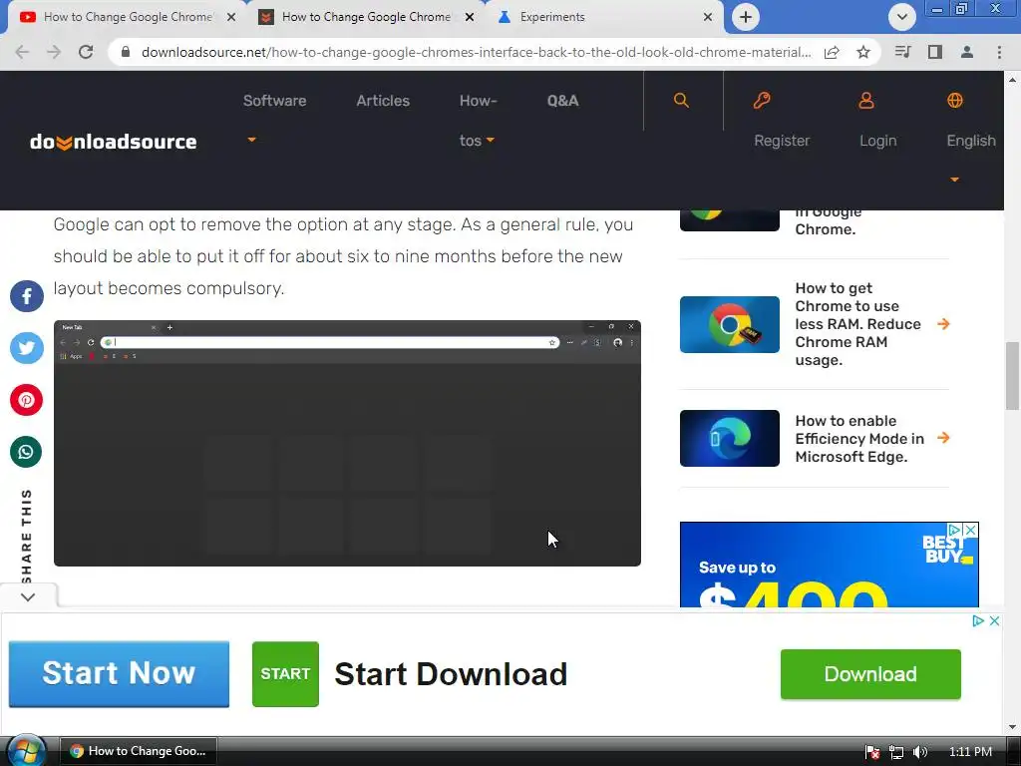The width and height of the screenshot is (1021, 766).
Task: Share article on Facebook
Action: [x=27, y=296]
